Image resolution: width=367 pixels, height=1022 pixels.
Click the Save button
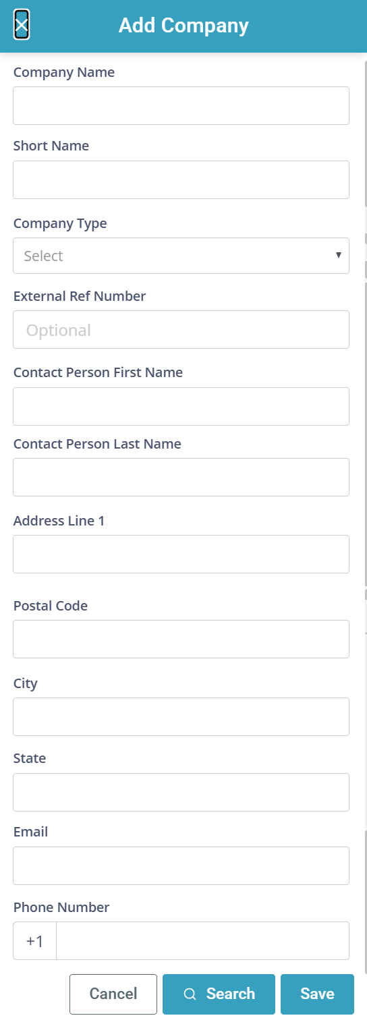317,994
